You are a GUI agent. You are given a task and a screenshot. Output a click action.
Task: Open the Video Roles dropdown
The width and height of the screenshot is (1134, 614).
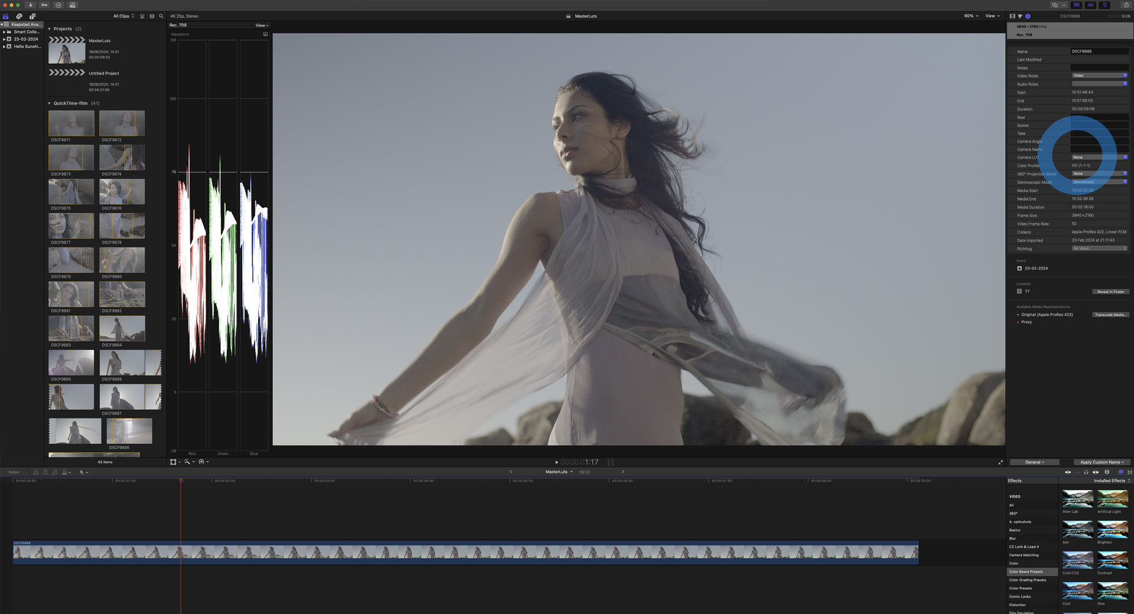[1100, 76]
